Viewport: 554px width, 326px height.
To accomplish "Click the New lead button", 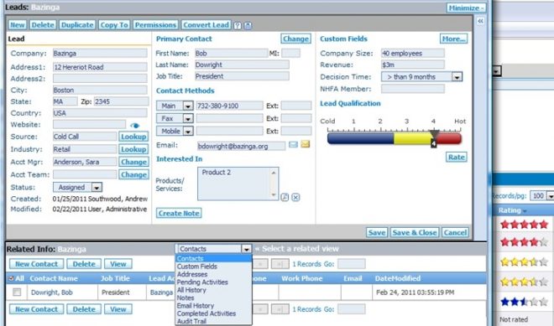I will (18, 25).
